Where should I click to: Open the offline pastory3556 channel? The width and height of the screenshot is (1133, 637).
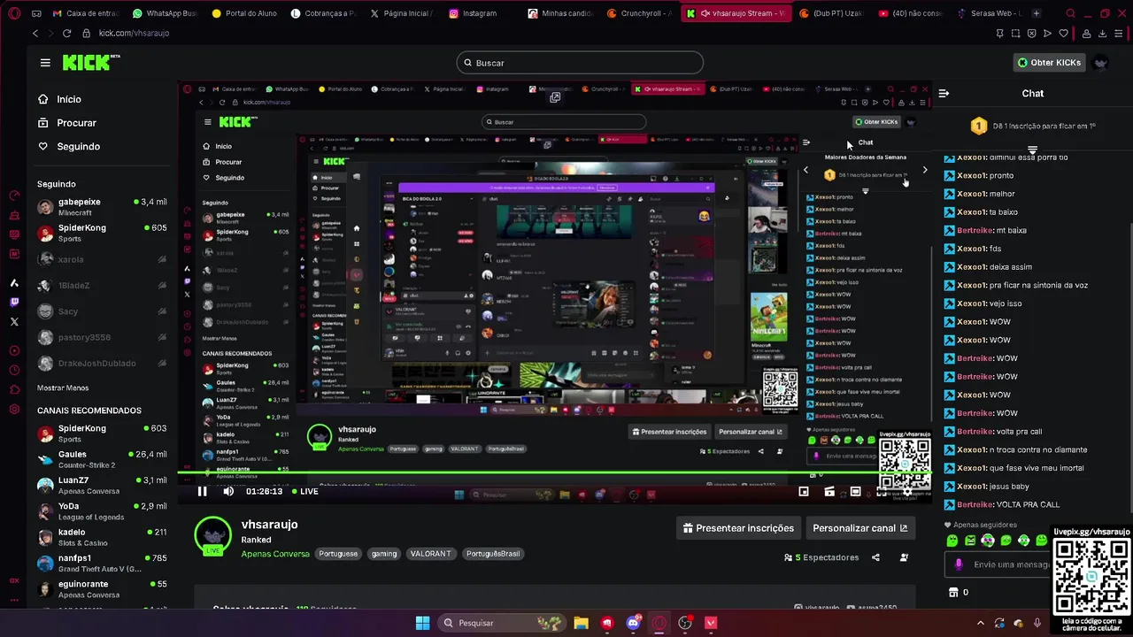point(102,337)
